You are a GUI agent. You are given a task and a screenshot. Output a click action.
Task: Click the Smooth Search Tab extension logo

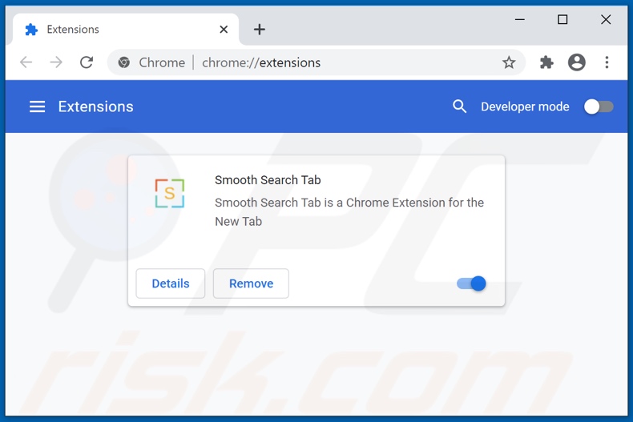(x=170, y=194)
